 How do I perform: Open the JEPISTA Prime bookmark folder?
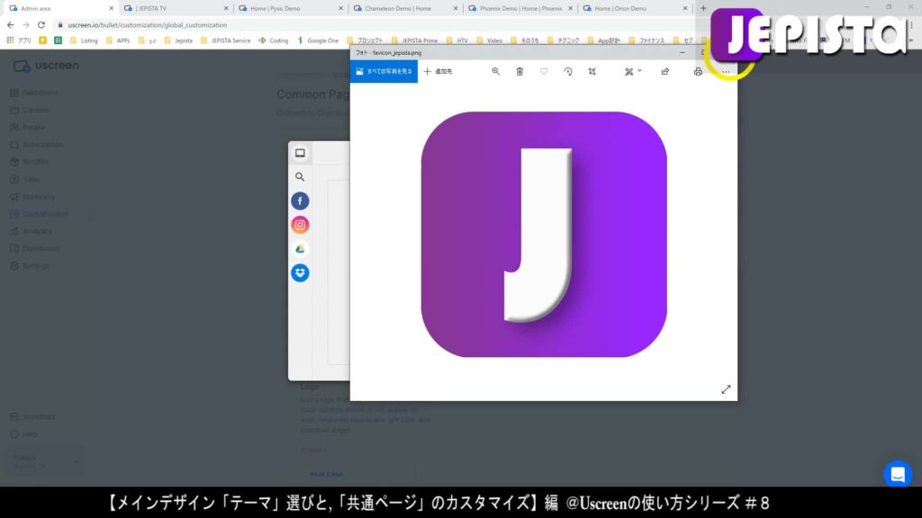point(414,40)
